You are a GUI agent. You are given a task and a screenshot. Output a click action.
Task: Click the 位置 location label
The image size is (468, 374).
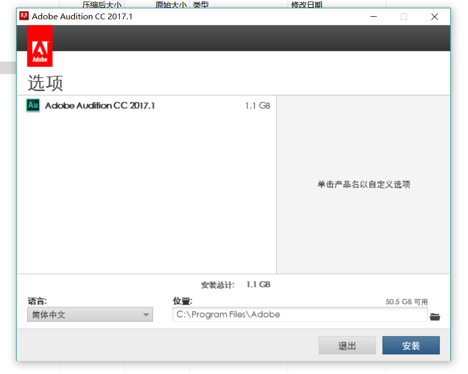183,301
